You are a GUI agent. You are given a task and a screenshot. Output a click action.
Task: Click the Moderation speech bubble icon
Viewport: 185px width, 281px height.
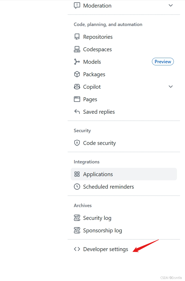[x=77, y=5]
